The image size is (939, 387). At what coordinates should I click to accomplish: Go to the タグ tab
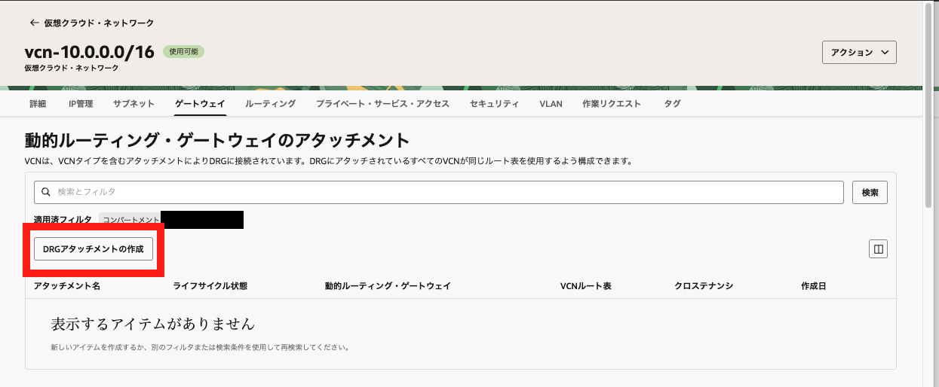(x=672, y=104)
